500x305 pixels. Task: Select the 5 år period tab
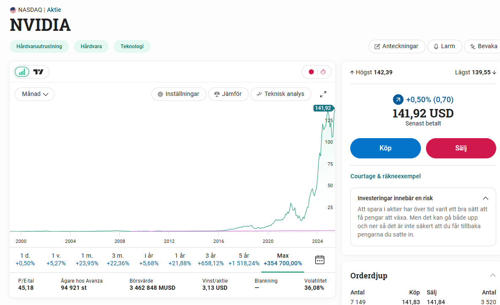244,259
